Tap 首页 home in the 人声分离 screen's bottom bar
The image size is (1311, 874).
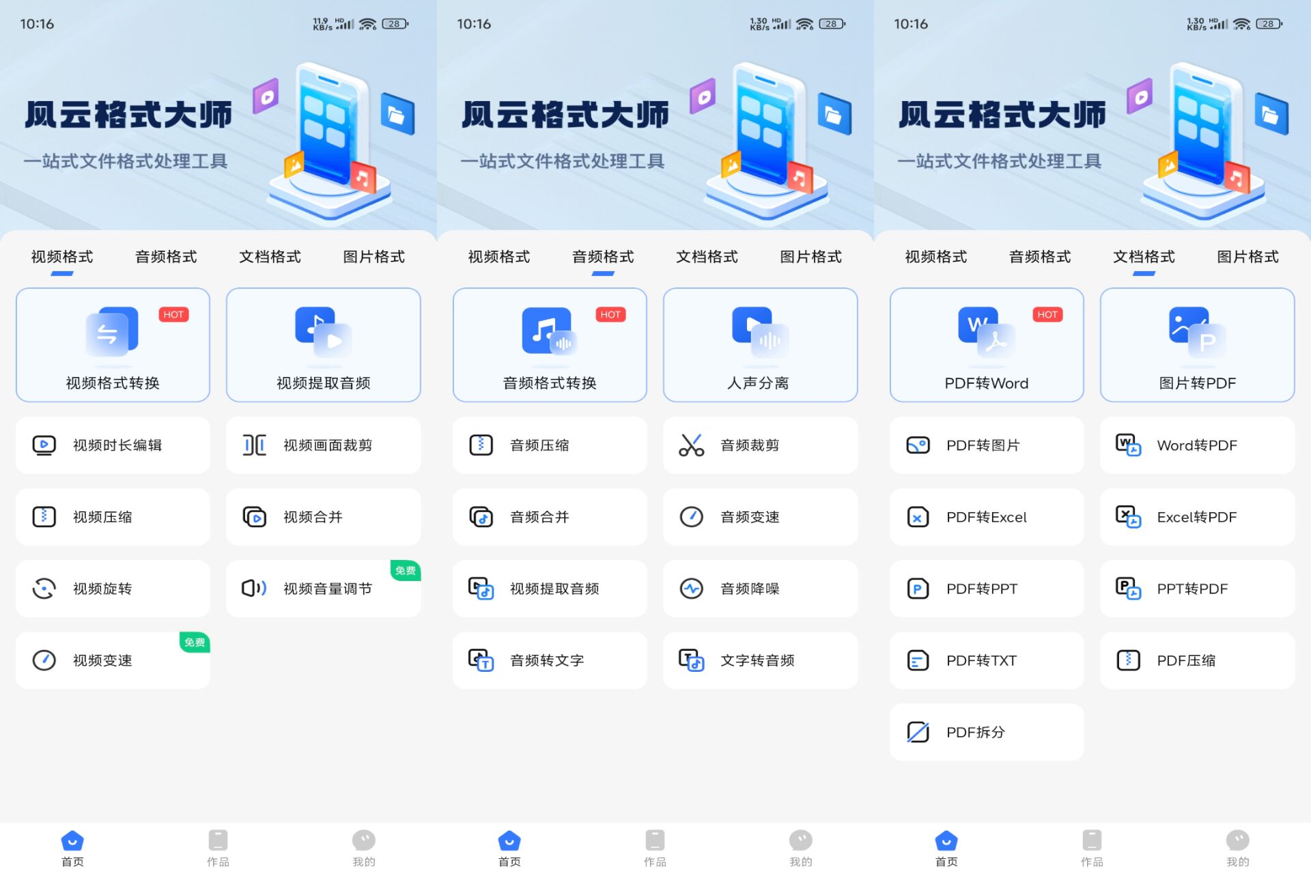coord(509,848)
